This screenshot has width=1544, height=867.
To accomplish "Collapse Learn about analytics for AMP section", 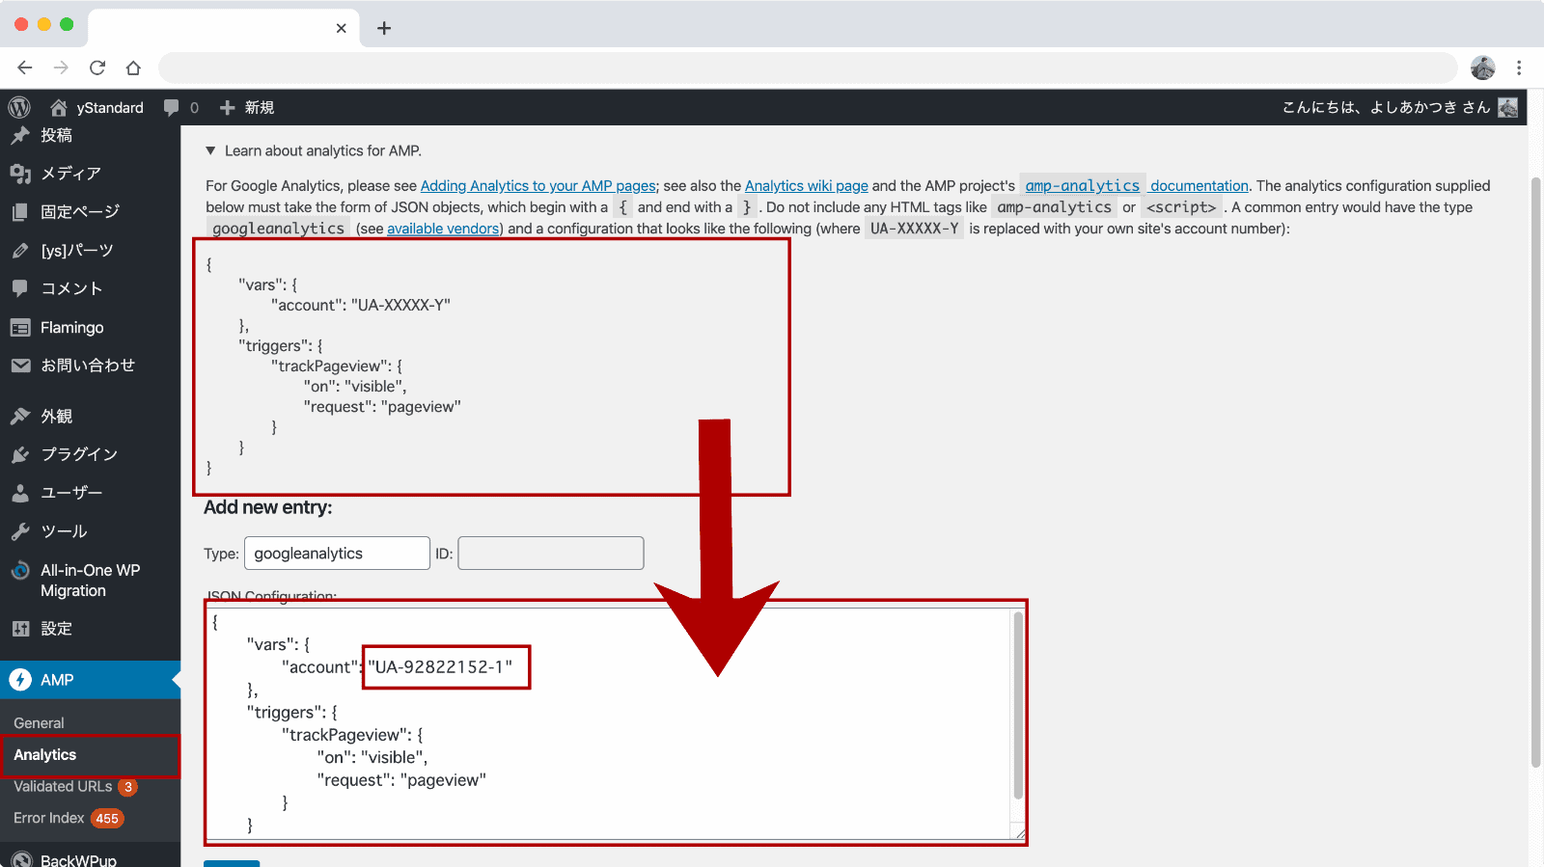I will coord(210,150).
